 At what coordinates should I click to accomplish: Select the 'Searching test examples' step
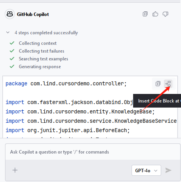click(x=44, y=59)
